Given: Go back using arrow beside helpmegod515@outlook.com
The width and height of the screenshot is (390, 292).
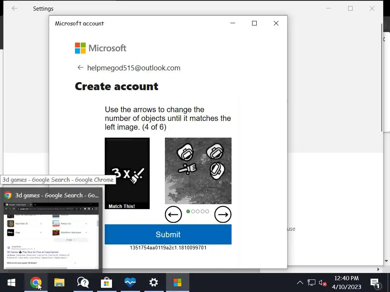Looking at the screenshot, I should 80,68.
